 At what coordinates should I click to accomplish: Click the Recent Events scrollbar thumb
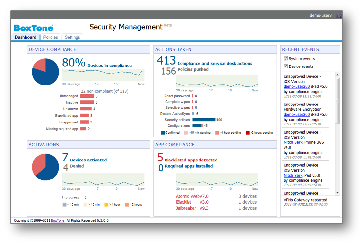click(337, 101)
